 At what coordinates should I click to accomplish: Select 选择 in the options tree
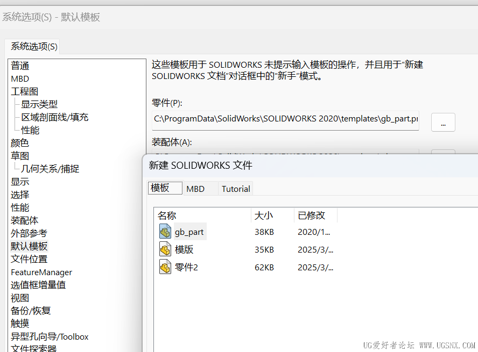[x=20, y=195]
